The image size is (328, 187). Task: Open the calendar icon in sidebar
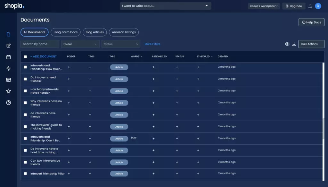[8, 57]
